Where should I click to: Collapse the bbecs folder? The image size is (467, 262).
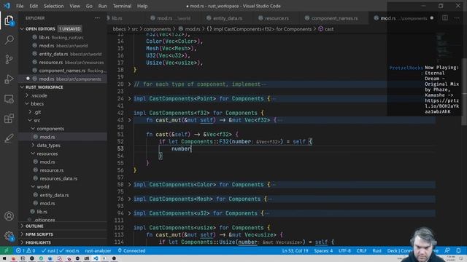[x=37, y=103]
